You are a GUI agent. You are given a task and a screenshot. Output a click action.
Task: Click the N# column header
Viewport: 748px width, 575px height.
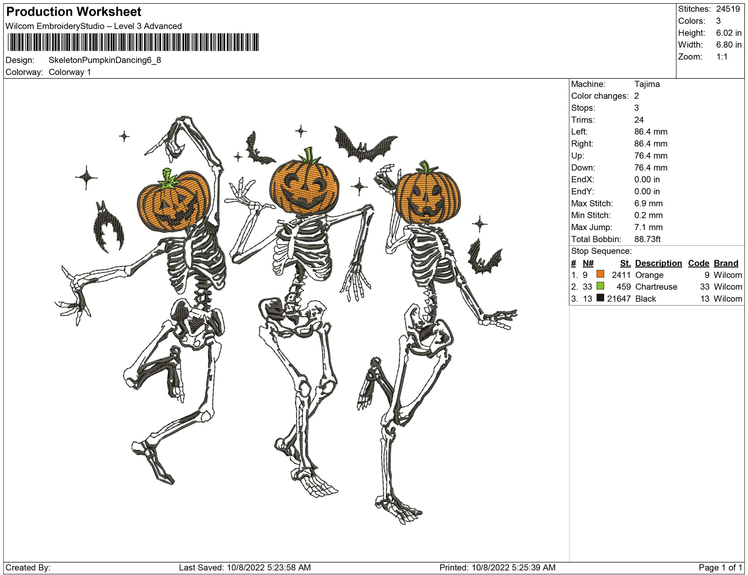[x=588, y=263]
